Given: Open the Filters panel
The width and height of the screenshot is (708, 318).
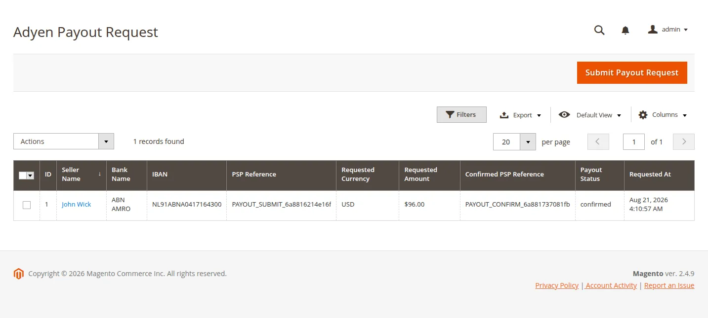Looking at the screenshot, I should (461, 114).
